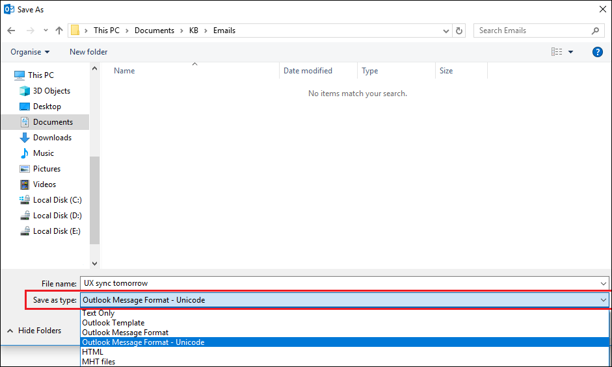Viewport: 612px width, 367px height.
Task: Click the Save as type combo box
Action: (x=345, y=300)
